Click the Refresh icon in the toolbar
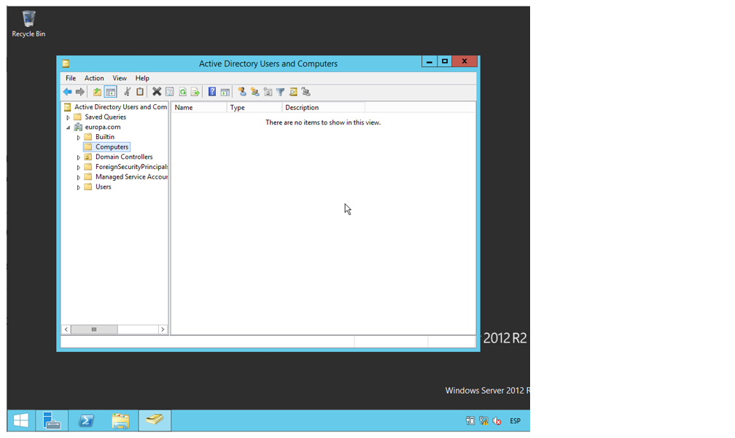This screenshot has width=735, height=438. pos(182,92)
